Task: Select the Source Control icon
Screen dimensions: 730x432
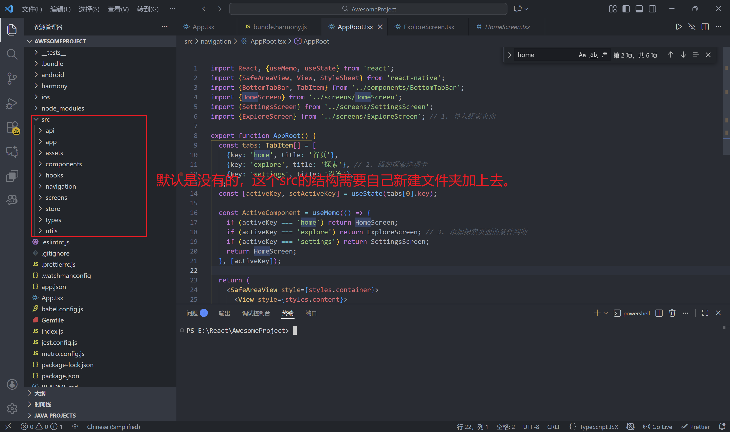Action: (x=12, y=79)
